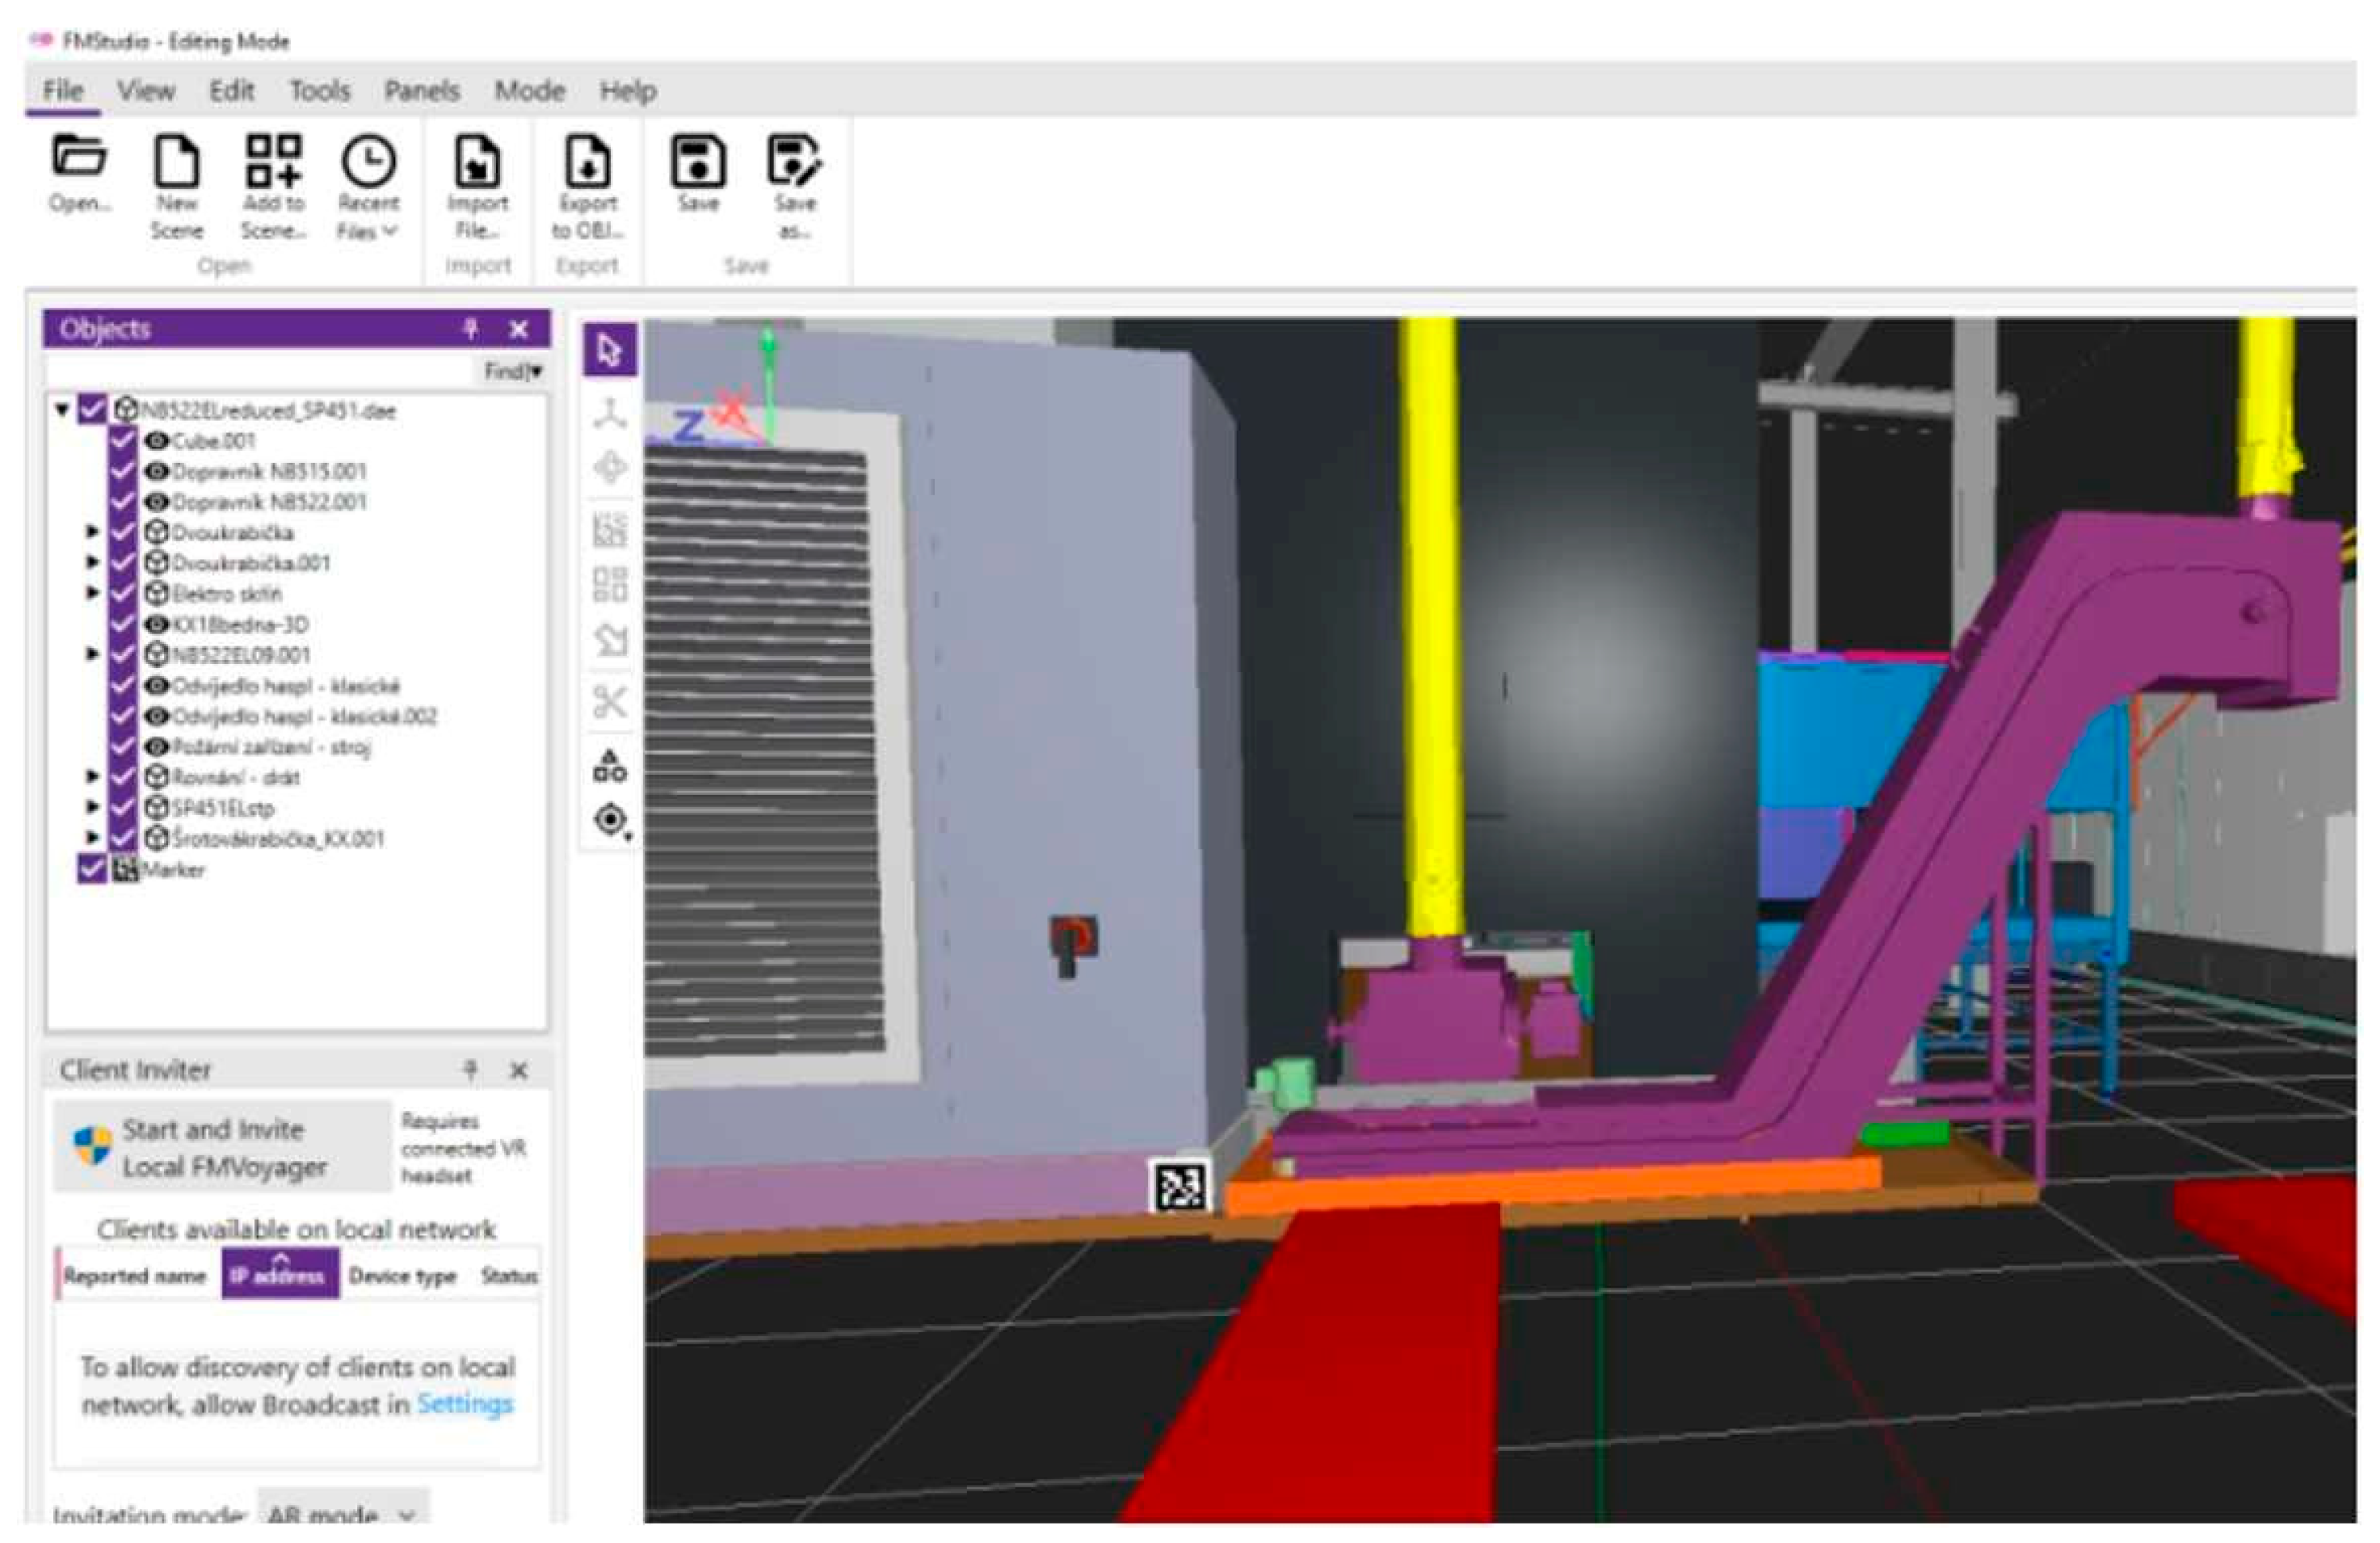Uncheck the Marker object checkbox

click(92, 868)
